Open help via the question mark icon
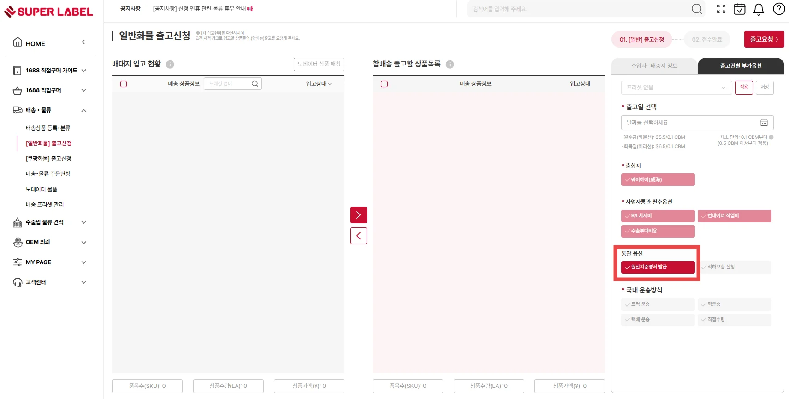789x399 pixels. pos(779,9)
